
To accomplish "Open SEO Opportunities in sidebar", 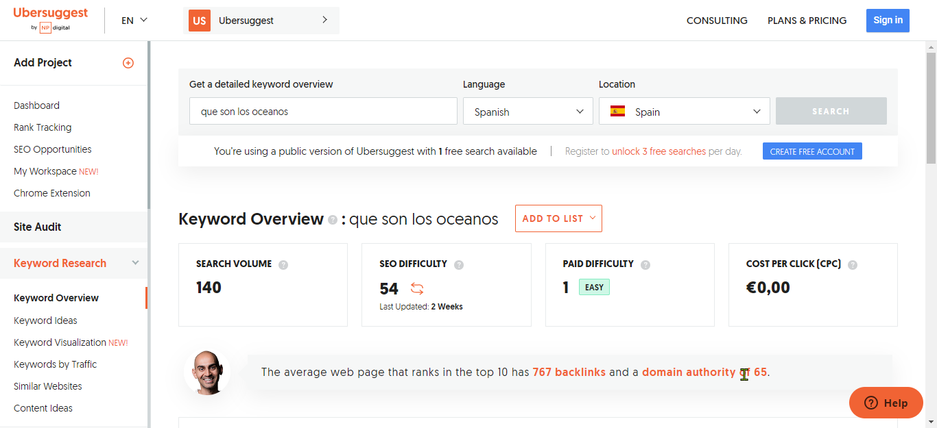I will pyautogui.click(x=53, y=149).
